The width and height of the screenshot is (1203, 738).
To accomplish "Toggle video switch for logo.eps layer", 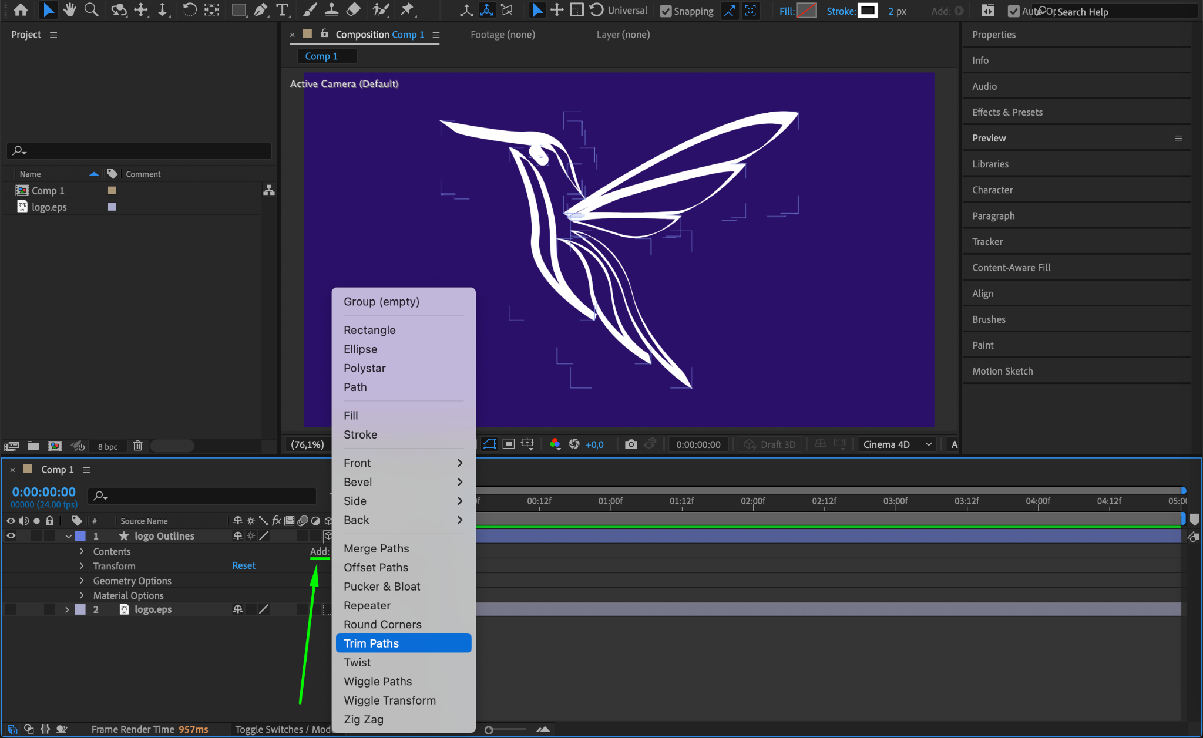I will coord(11,609).
